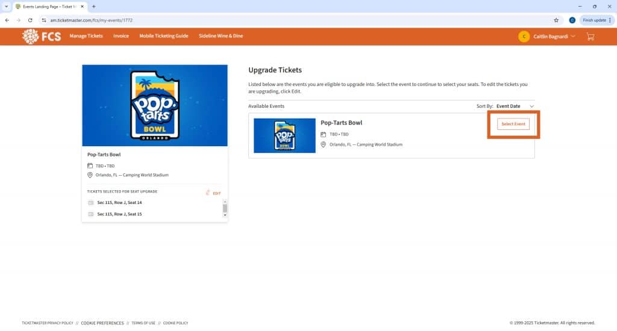Screen dimensions: 617x331
Task: Click the Finish update button
Action: coord(597,20)
